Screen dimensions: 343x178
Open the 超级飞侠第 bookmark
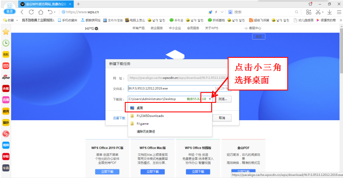[259, 20]
